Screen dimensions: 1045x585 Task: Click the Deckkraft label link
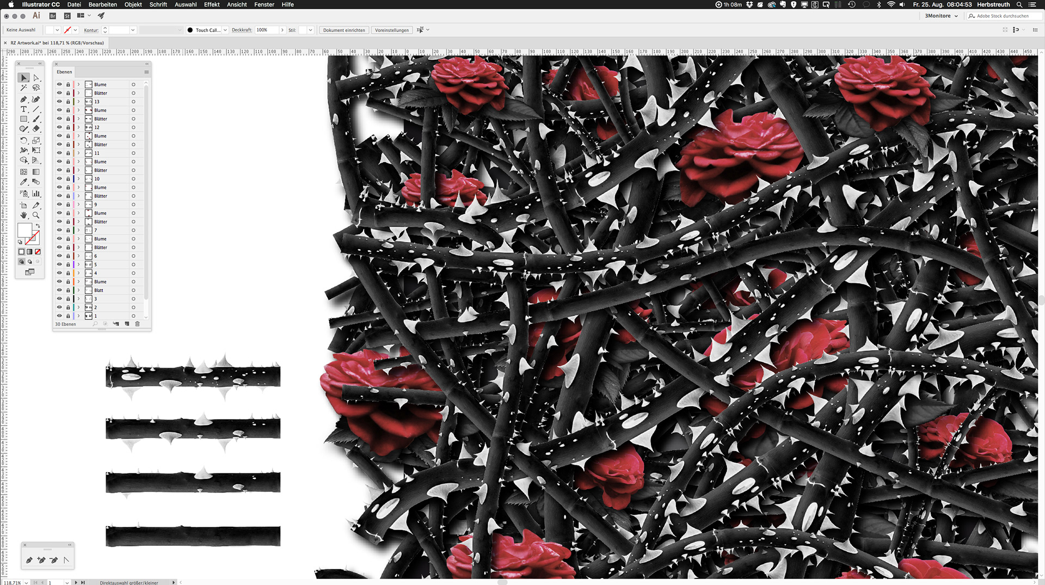pyautogui.click(x=242, y=30)
